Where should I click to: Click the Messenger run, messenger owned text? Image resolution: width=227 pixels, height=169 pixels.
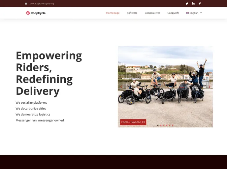[40, 120]
